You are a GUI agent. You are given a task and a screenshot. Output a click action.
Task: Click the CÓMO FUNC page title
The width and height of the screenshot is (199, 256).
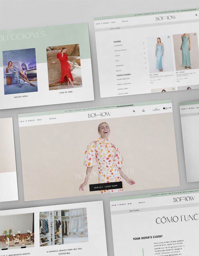point(177,219)
